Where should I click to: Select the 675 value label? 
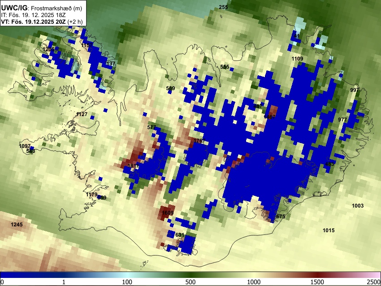pyautogui.click(x=281, y=217)
